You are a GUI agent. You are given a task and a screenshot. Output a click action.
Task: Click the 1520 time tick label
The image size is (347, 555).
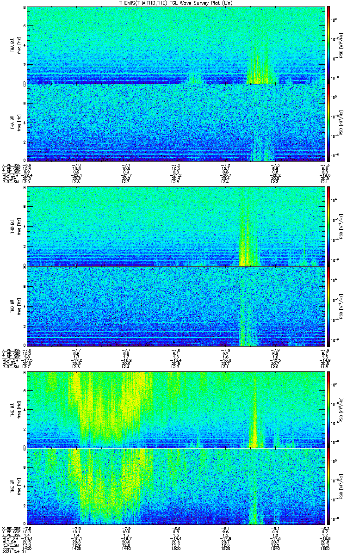coord(225,548)
